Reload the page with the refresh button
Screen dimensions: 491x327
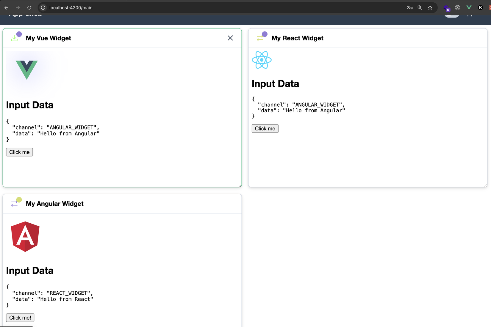29,8
